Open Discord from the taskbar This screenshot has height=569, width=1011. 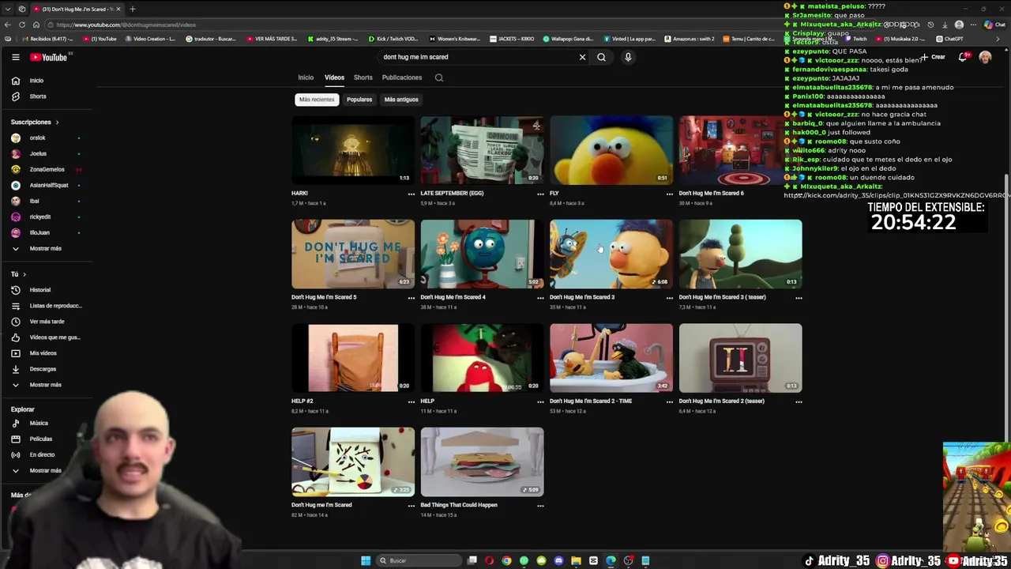click(558, 560)
